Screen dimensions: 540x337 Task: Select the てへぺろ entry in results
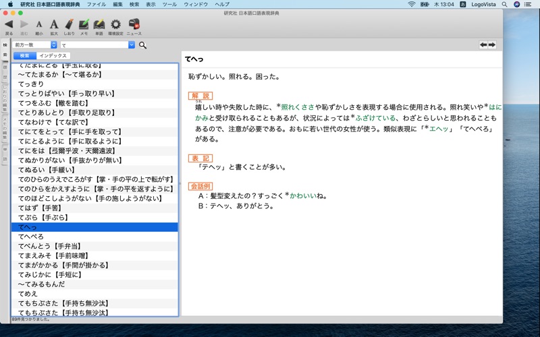pos(94,237)
